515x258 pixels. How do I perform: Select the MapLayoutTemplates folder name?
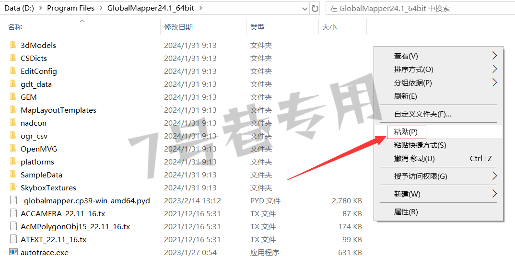click(59, 110)
